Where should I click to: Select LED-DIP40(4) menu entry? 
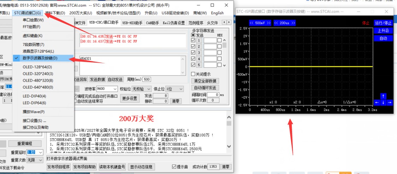pyautogui.click(x=43, y=96)
